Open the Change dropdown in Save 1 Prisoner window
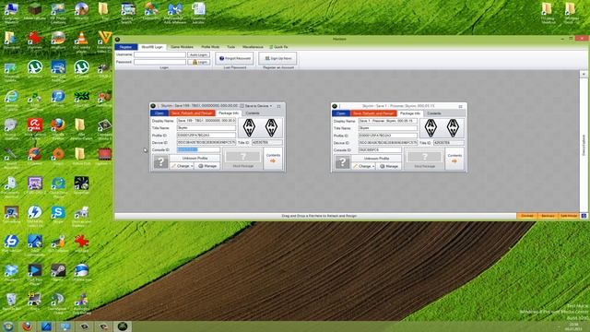 [x=363, y=166]
